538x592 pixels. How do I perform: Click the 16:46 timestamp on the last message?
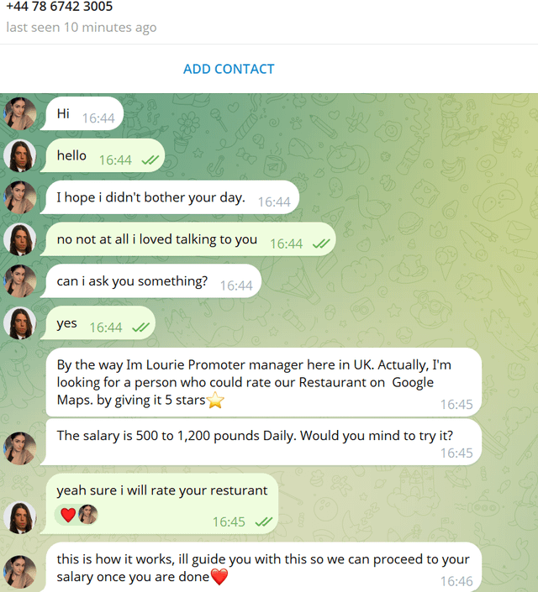tap(456, 581)
